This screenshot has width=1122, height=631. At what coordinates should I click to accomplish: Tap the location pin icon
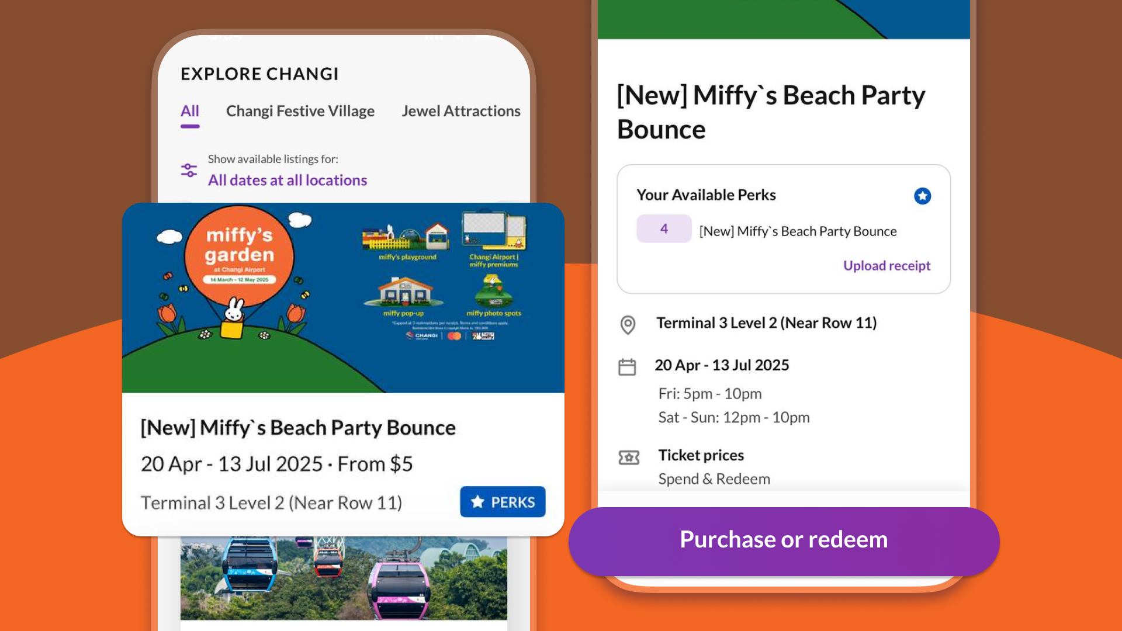pos(628,324)
